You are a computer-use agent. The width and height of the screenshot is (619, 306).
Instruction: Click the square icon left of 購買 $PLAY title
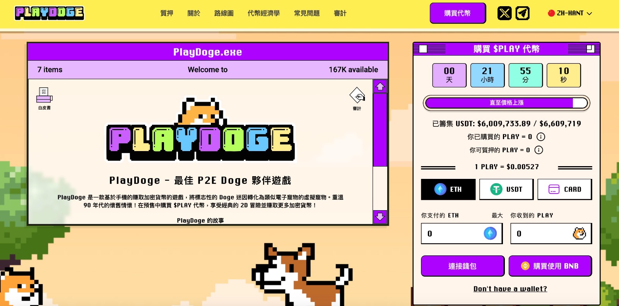click(x=423, y=49)
